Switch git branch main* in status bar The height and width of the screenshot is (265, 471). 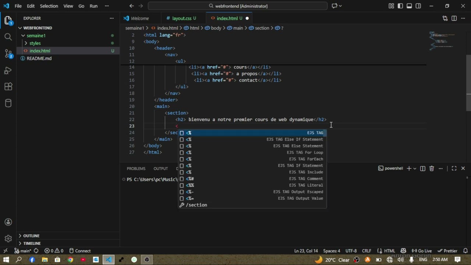[x=23, y=251]
